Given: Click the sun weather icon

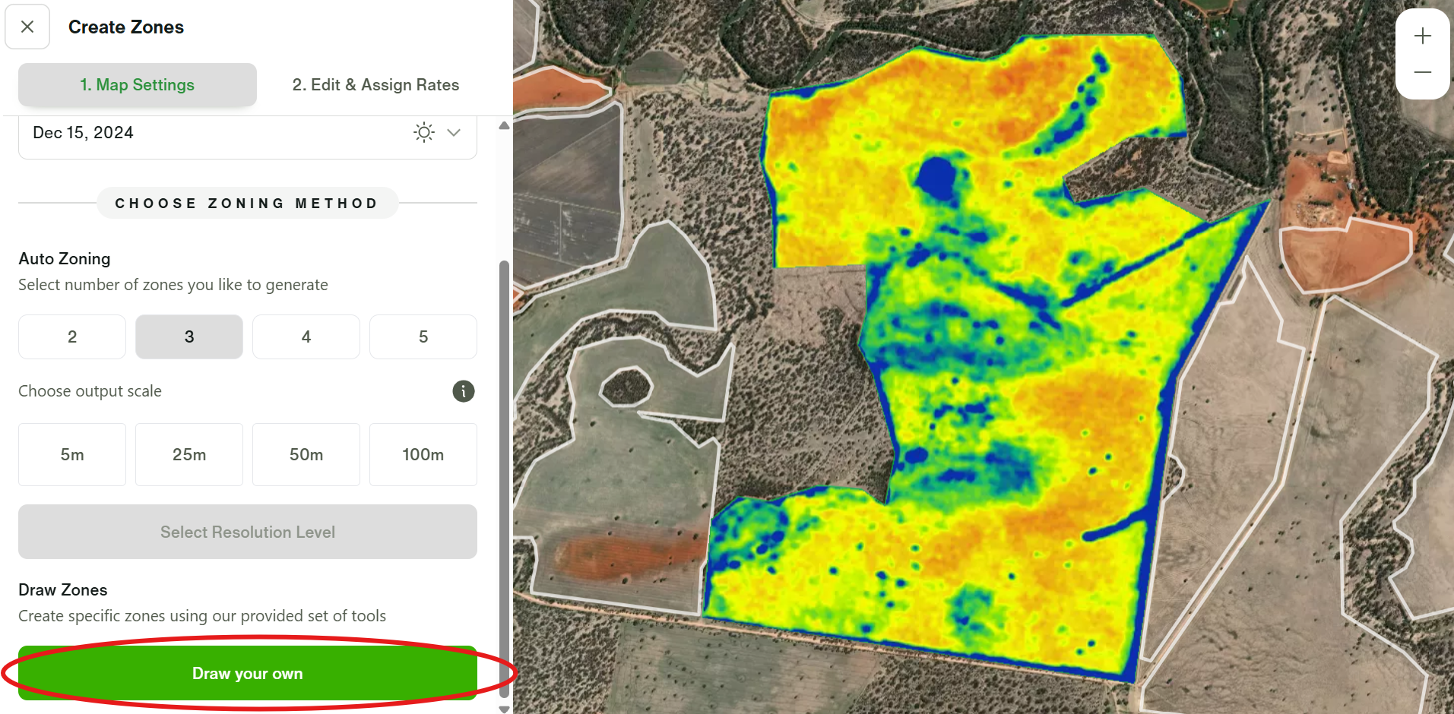Looking at the screenshot, I should [424, 133].
